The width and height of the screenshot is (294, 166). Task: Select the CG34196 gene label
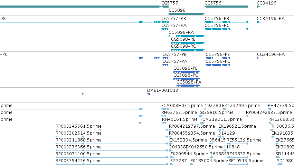[266, 3]
